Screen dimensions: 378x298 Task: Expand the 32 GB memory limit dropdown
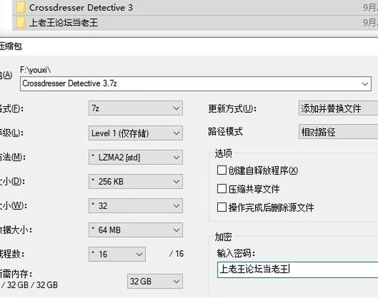[155, 281]
